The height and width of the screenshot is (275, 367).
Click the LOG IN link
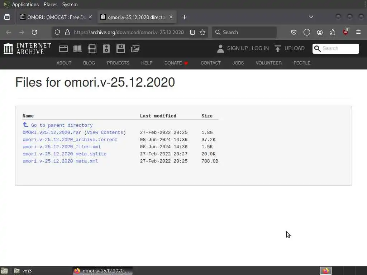point(260,48)
